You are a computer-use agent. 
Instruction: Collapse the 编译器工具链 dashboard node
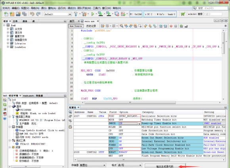pos(10,117)
